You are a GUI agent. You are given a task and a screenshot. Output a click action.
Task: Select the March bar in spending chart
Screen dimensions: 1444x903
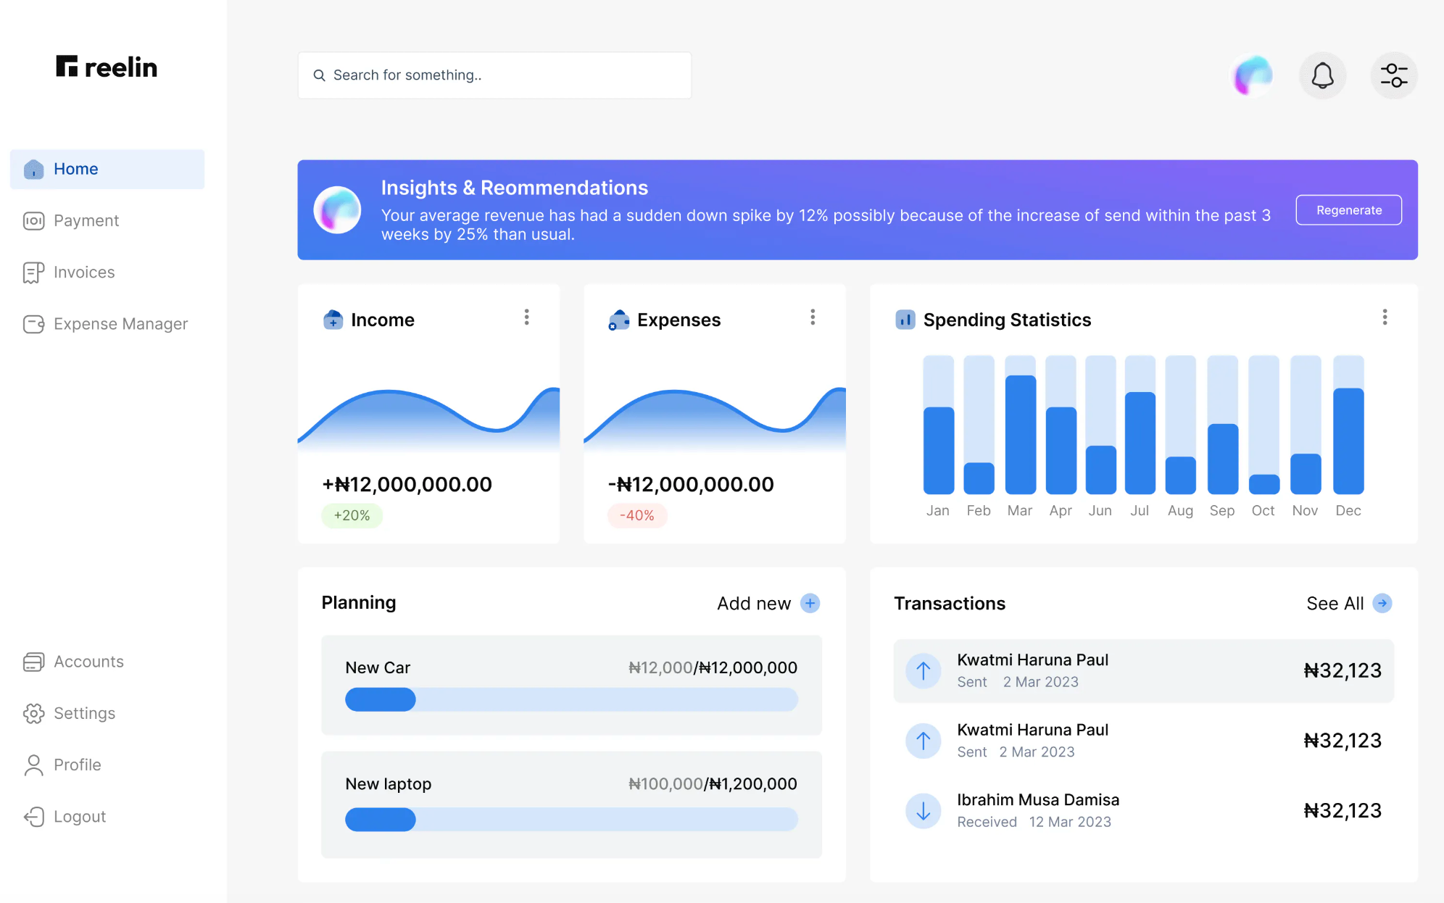[x=1020, y=433]
